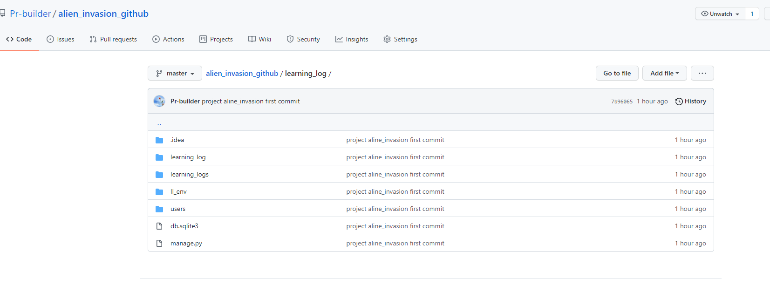Screen dimensions: 770x285
Task: Click the watchers count 1
Action: click(x=752, y=14)
